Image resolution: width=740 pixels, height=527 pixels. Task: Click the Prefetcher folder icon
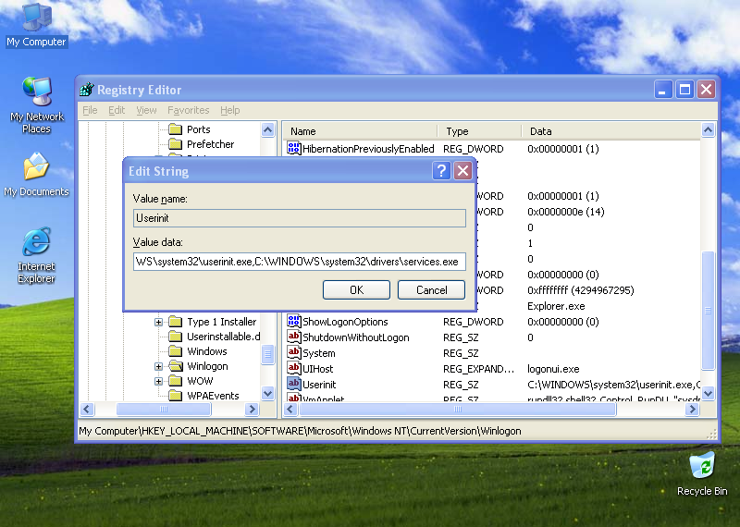tap(176, 143)
